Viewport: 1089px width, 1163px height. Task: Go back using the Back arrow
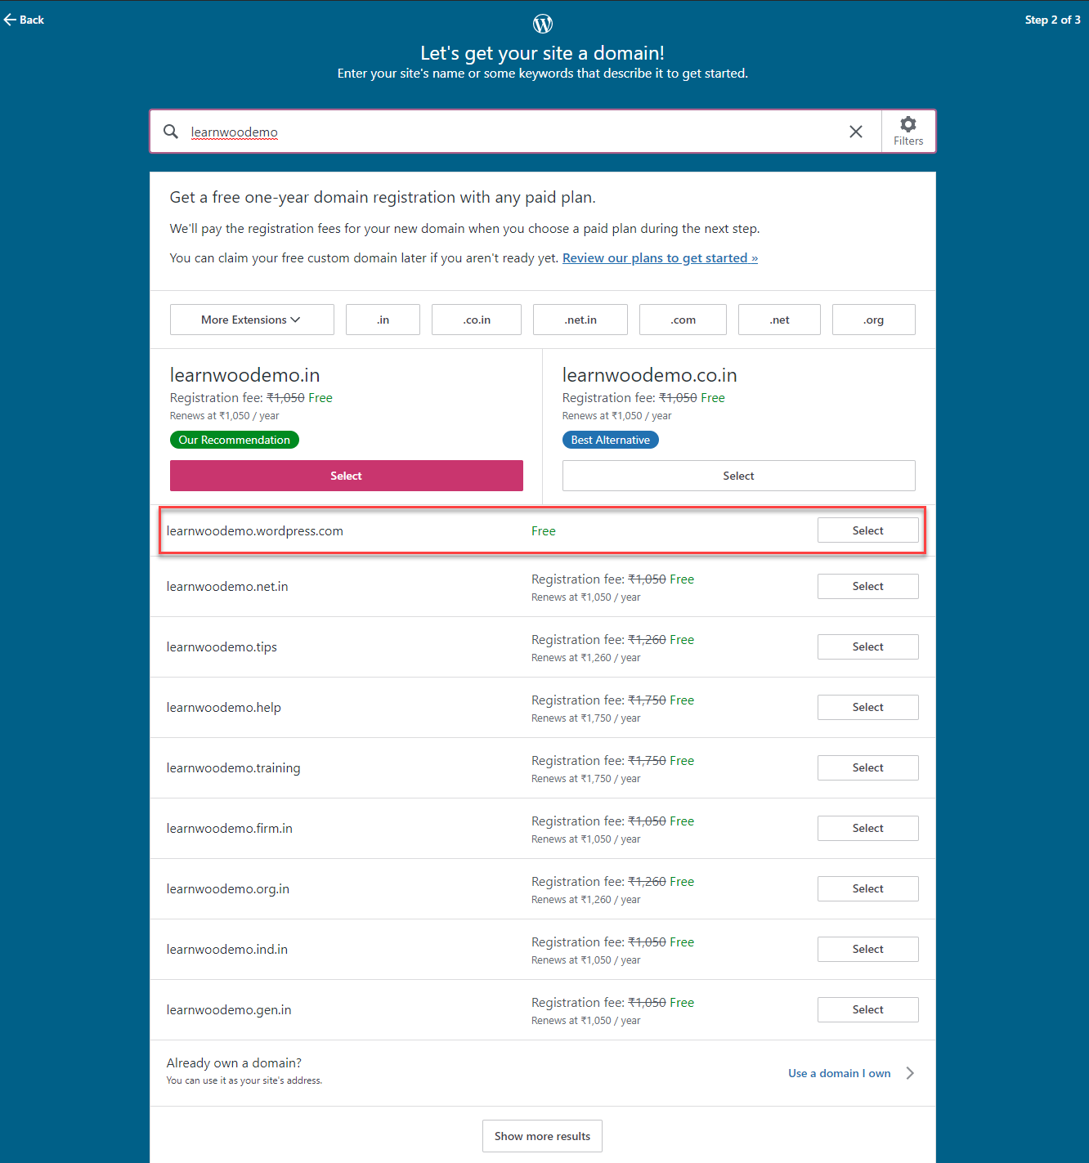click(24, 20)
